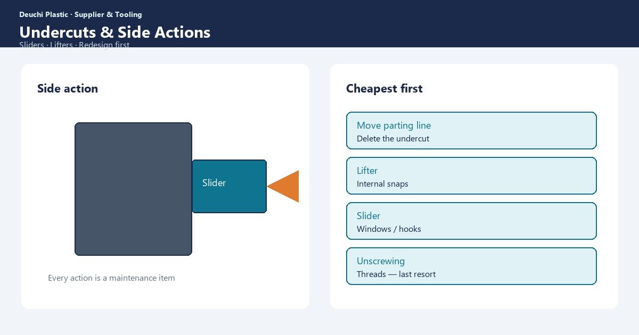Click the dark gray mold block
This screenshot has height=335, width=639.
click(x=133, y=189)
